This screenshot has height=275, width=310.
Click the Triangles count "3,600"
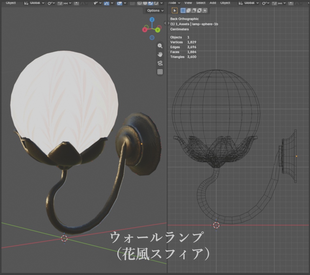click(192, 57)
